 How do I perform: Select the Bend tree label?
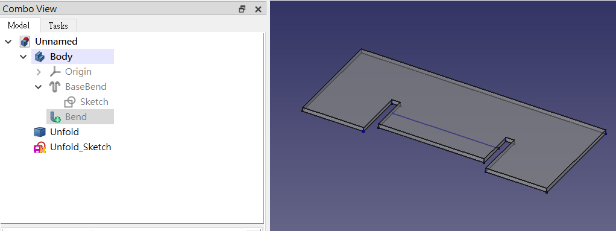76,117
